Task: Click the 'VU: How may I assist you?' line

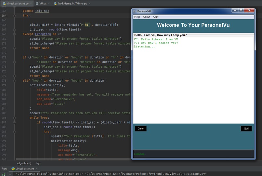Action: point(156,43)
